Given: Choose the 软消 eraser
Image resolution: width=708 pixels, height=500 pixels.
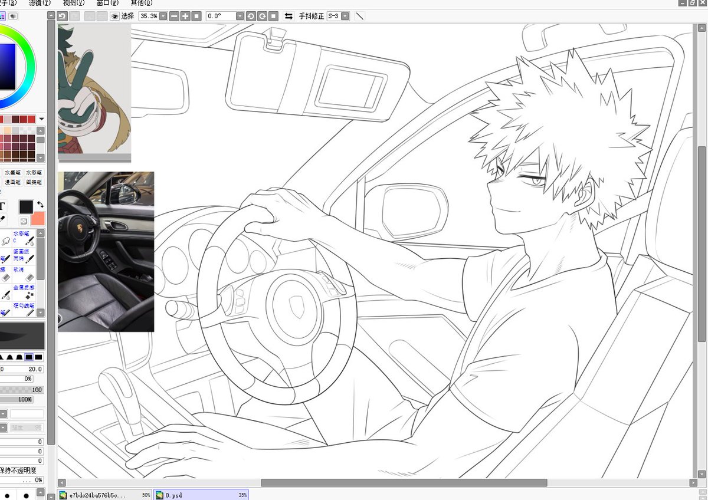Looking at the screenshot, I should click(x=24, y=273).
